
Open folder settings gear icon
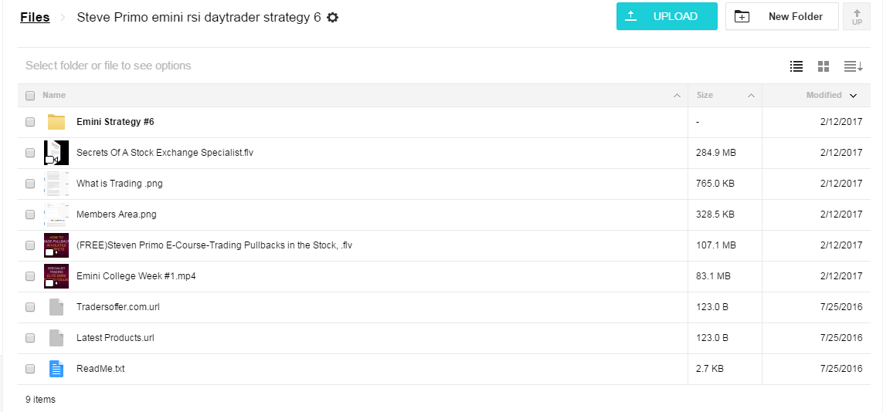333,17
